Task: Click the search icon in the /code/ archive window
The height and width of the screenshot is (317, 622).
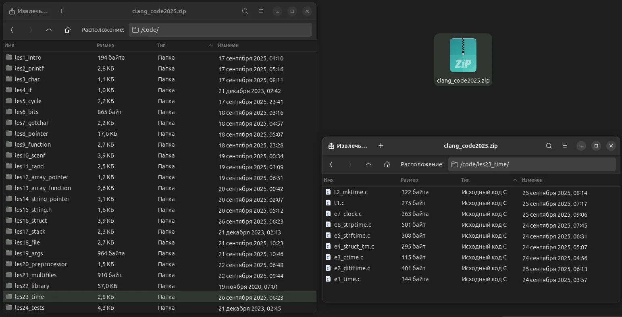Action: click(245, 11)
